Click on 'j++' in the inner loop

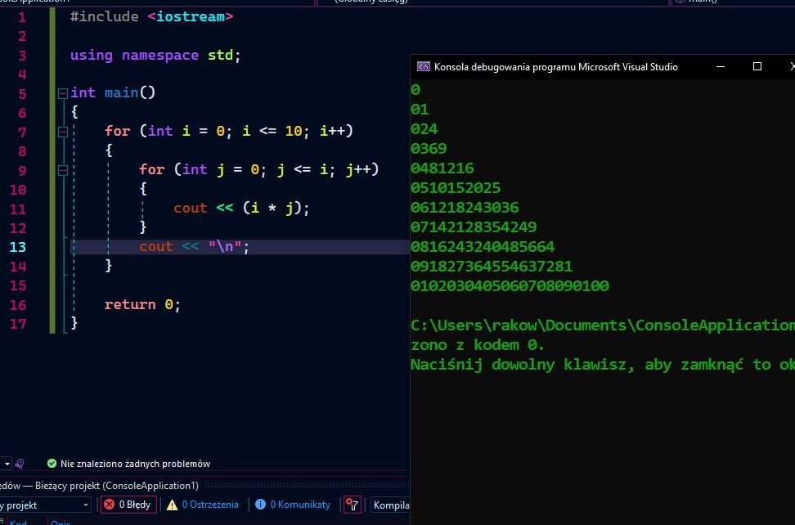357,170
